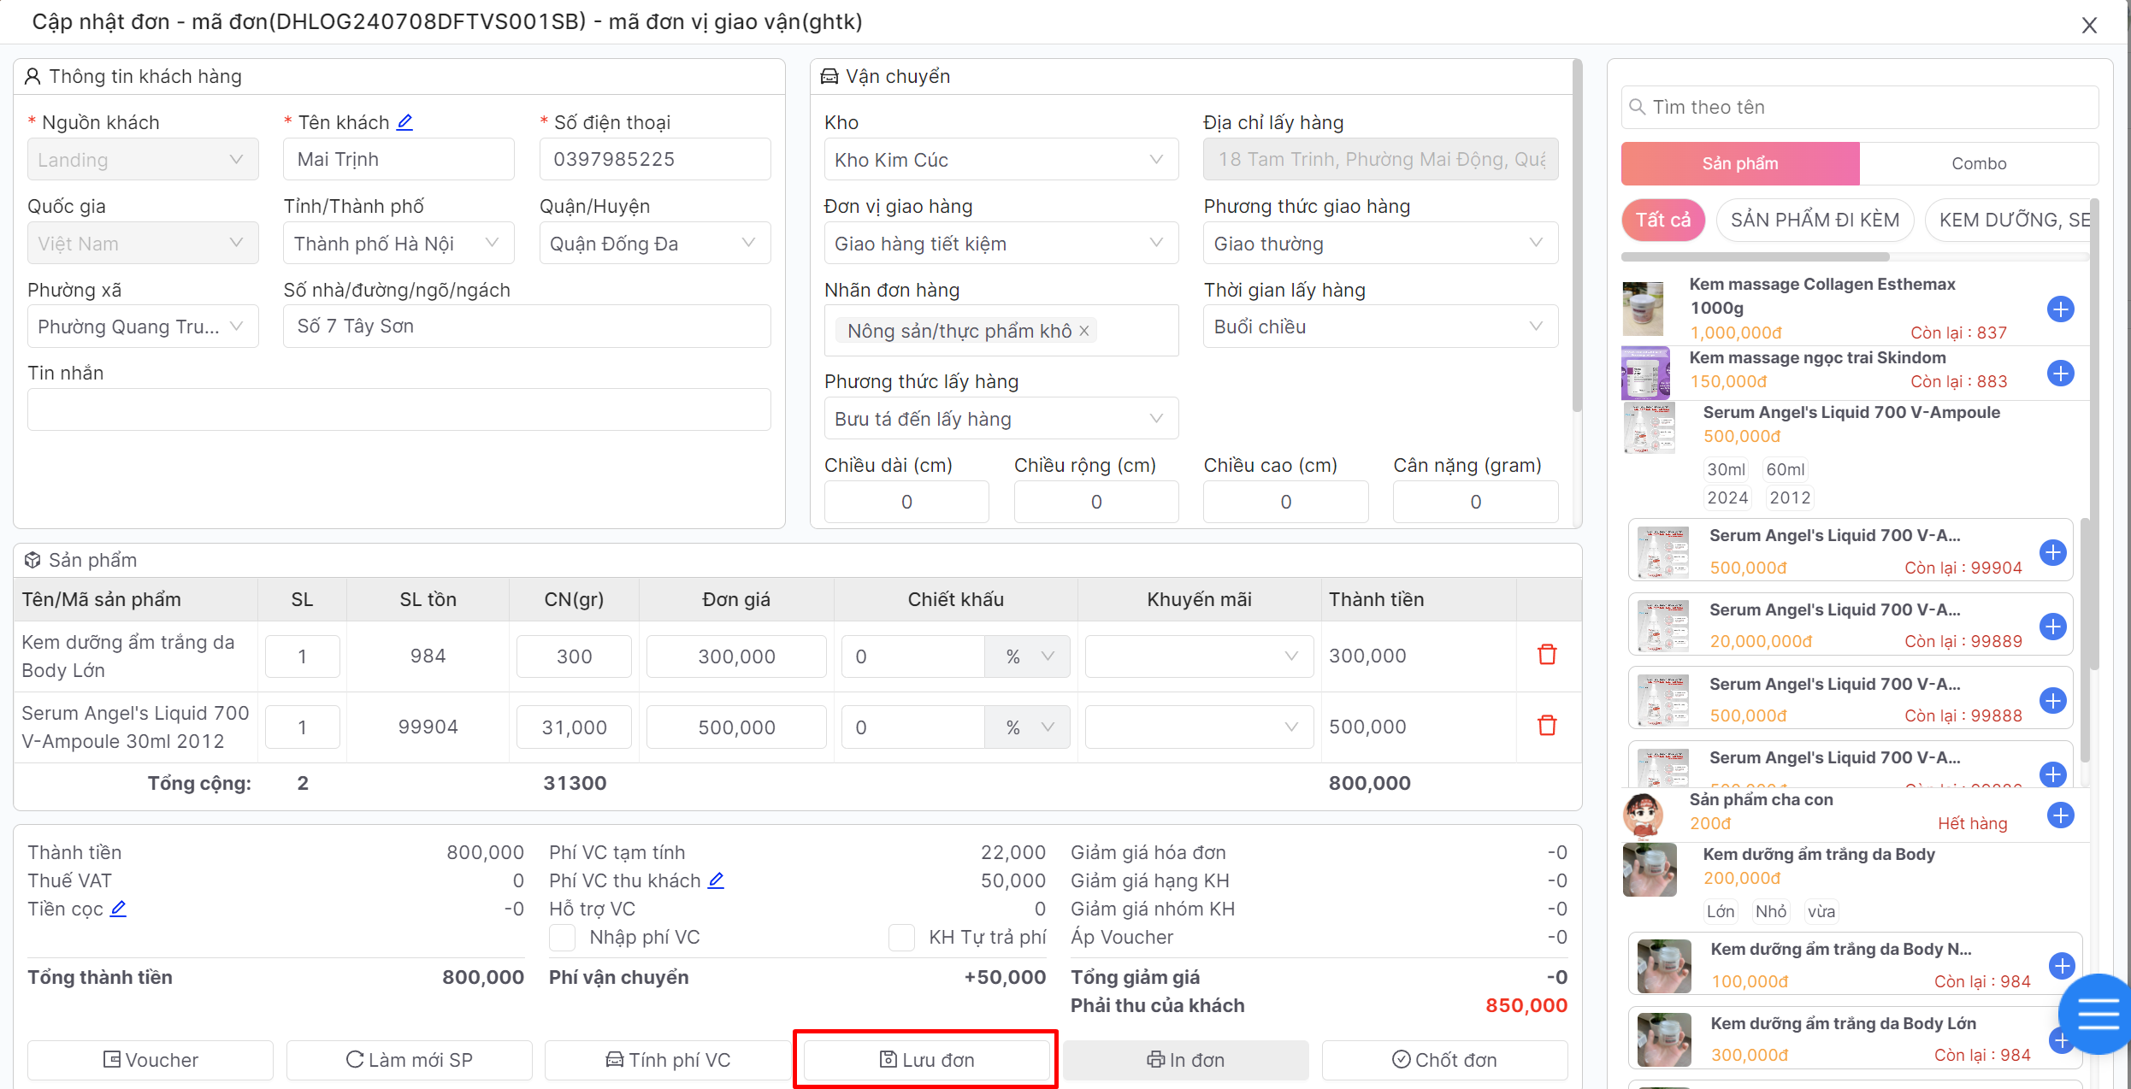The image size is (2131, 1089).
Task: Open the Thời gian lấy hàng dropdown
Action: [x=1379, y=327]
